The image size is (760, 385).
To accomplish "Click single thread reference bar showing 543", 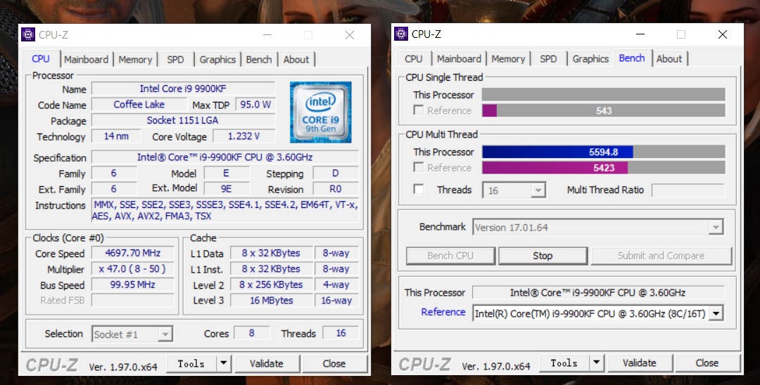I will 604,111.
